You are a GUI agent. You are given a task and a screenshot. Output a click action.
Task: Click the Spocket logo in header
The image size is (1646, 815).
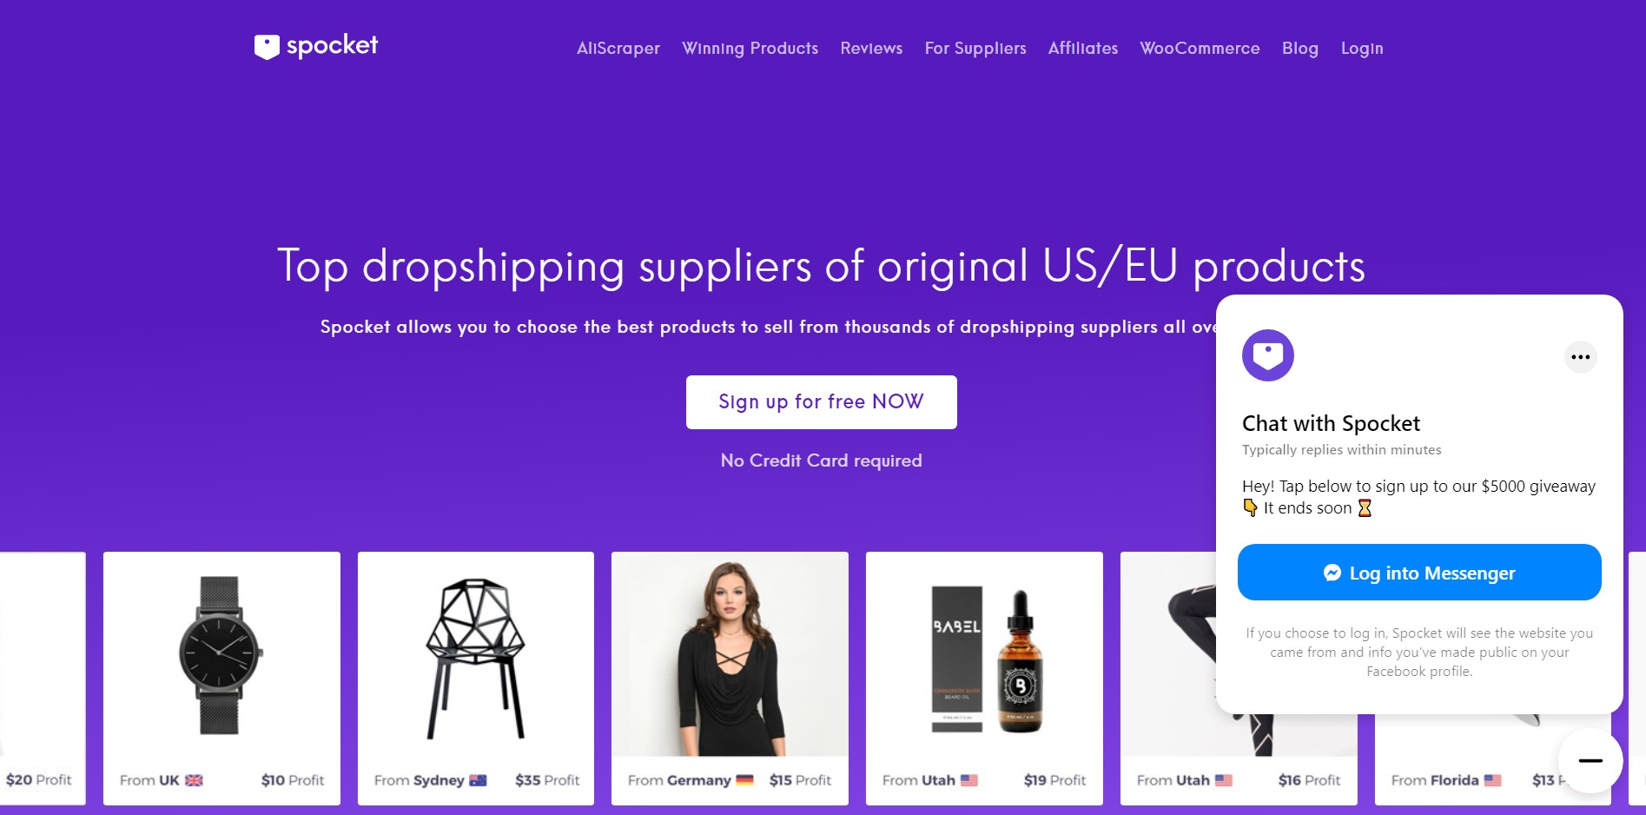pyautogui.click(x=316, y=46)
